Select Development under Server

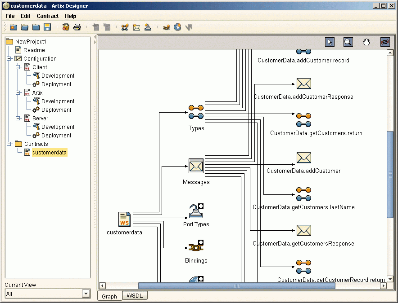pos(58,127)
